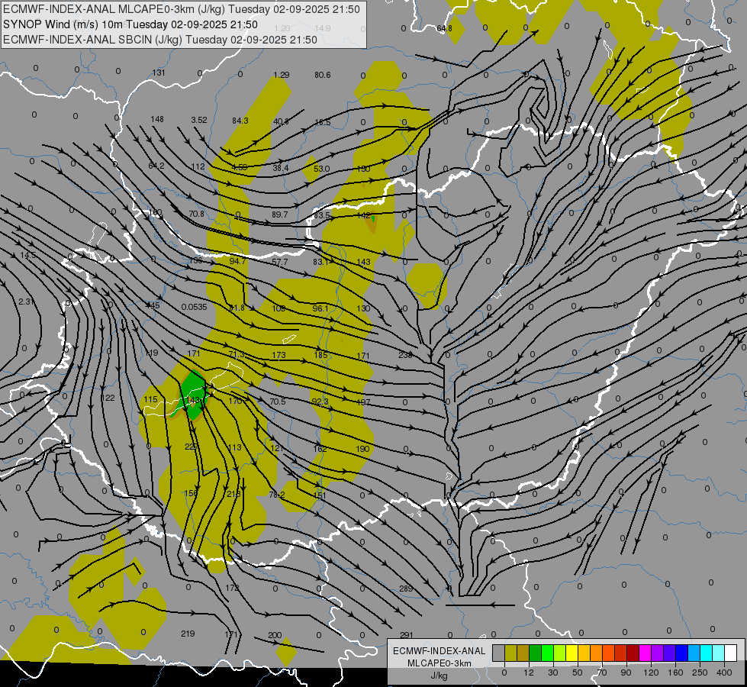Click the map value 115

click(x=150, y=399)
